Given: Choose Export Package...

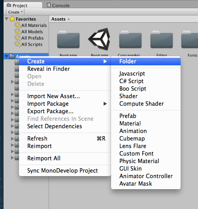Looking at the screenshot, I should [x=65, y=111].
